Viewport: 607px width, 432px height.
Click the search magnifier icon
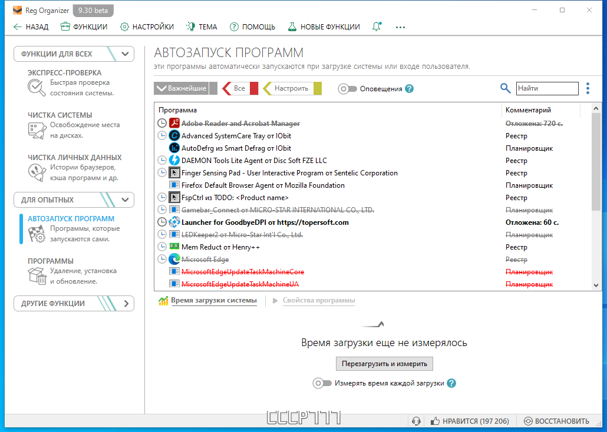tap(506, 88)
